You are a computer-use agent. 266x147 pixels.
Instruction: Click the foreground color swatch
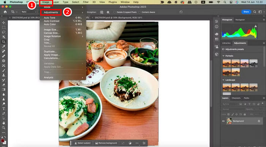3,141
